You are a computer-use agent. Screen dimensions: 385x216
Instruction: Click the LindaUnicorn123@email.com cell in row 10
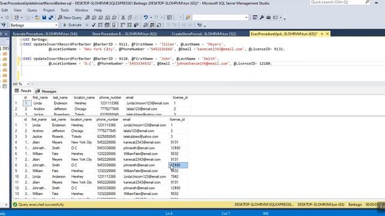click(x=144, y=176)
